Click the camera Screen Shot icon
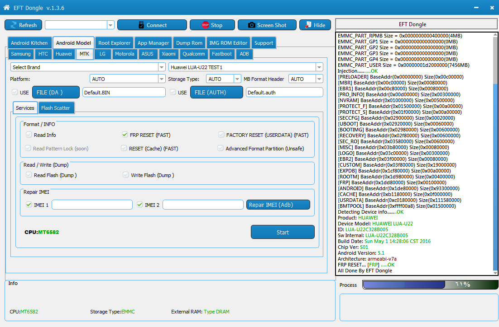The width and height of the screenshot is (499, 327). point(251,25)
